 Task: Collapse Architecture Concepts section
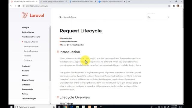31,37
